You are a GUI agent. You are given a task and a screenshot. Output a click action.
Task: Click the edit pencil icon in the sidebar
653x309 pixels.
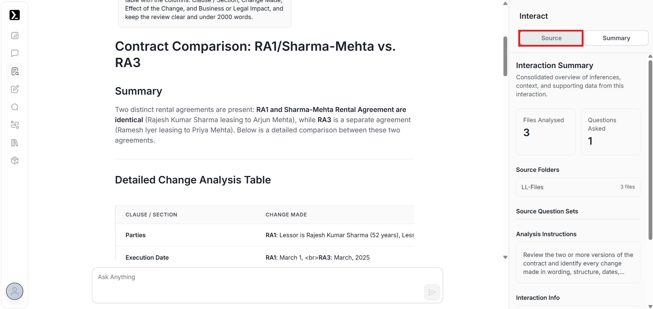[x=15, y=89]
